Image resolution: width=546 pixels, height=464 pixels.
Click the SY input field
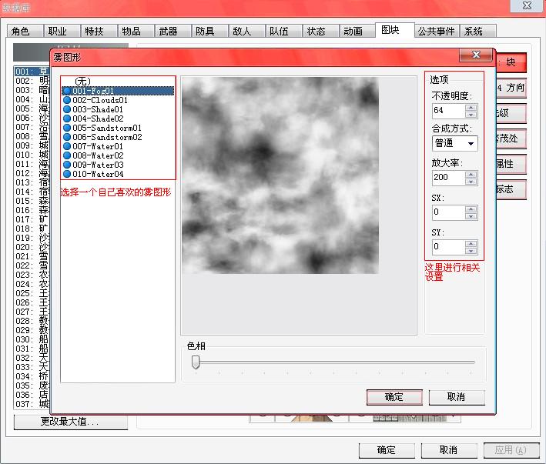(x=449, y=247)
